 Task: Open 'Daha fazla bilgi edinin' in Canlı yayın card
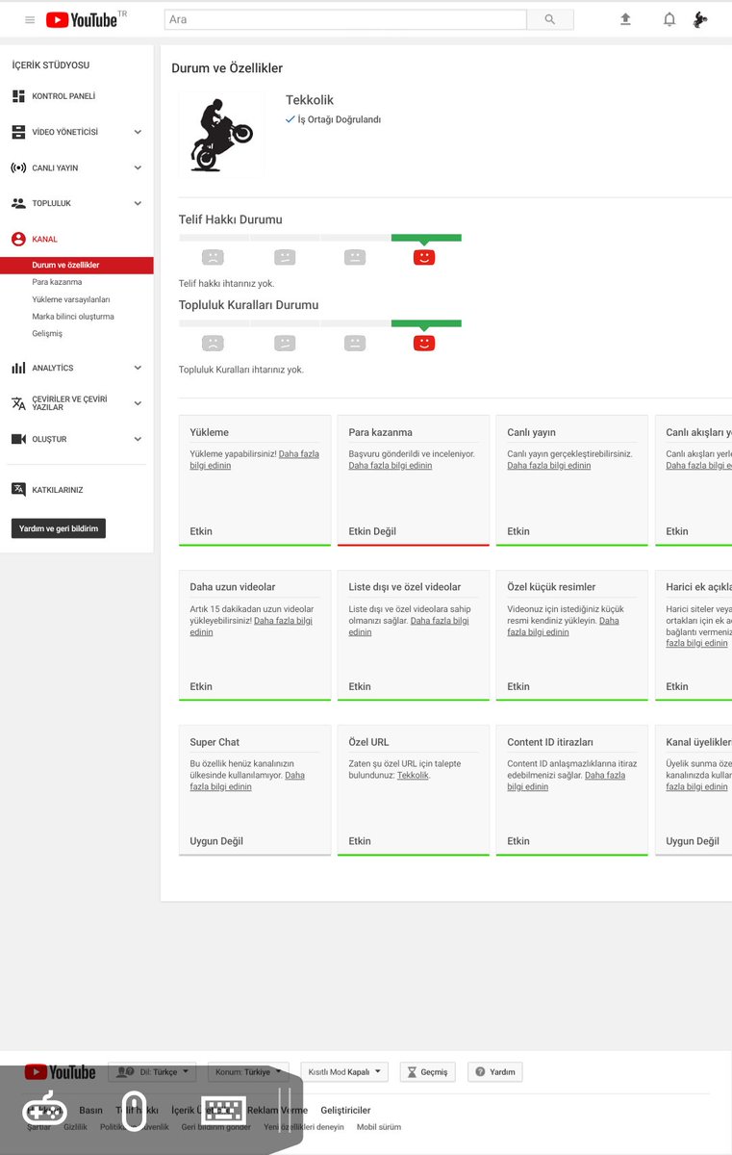click(549, 466)
